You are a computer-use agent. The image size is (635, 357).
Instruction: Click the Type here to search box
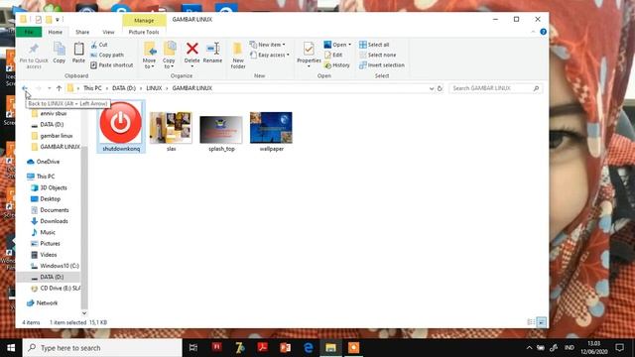coord(102,348)
